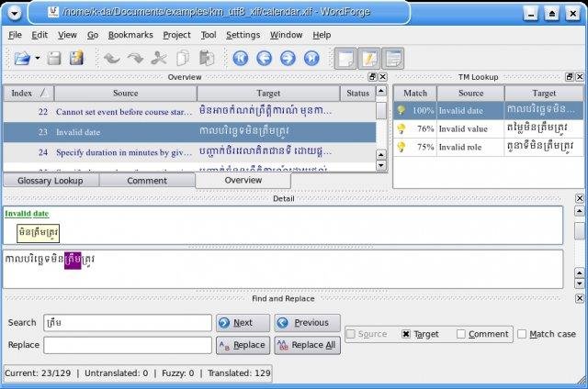The width and height of the screenshot is (588, 389).
Task: Uncheck the Target search checkbox
Action: click(406, 334)
